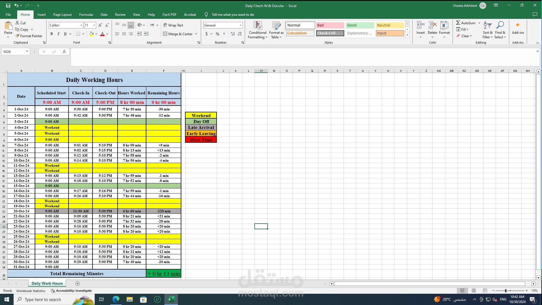Viewport: 542px width, 305px height.
Task: Click Workbook Statistics in status bar
Action: point(31,291)
